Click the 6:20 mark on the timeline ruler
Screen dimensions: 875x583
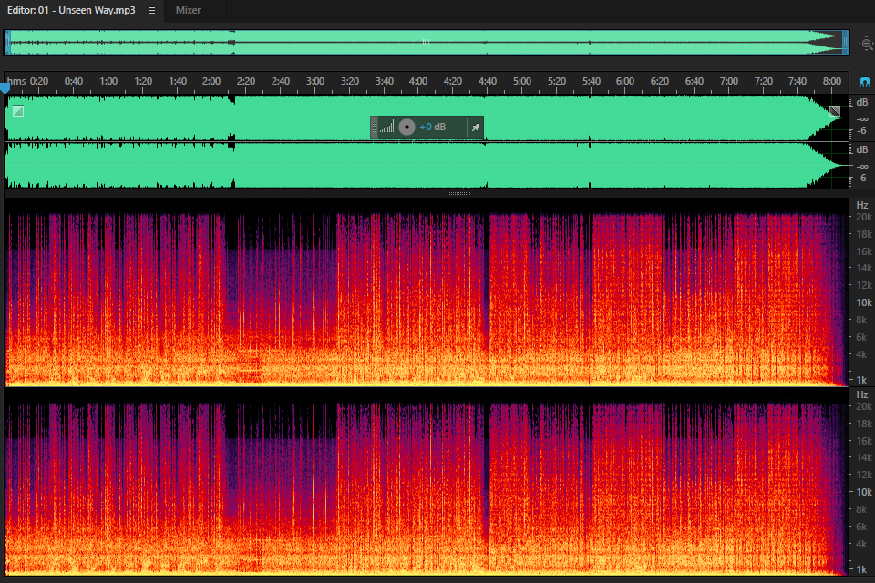(x=660, y=81)
